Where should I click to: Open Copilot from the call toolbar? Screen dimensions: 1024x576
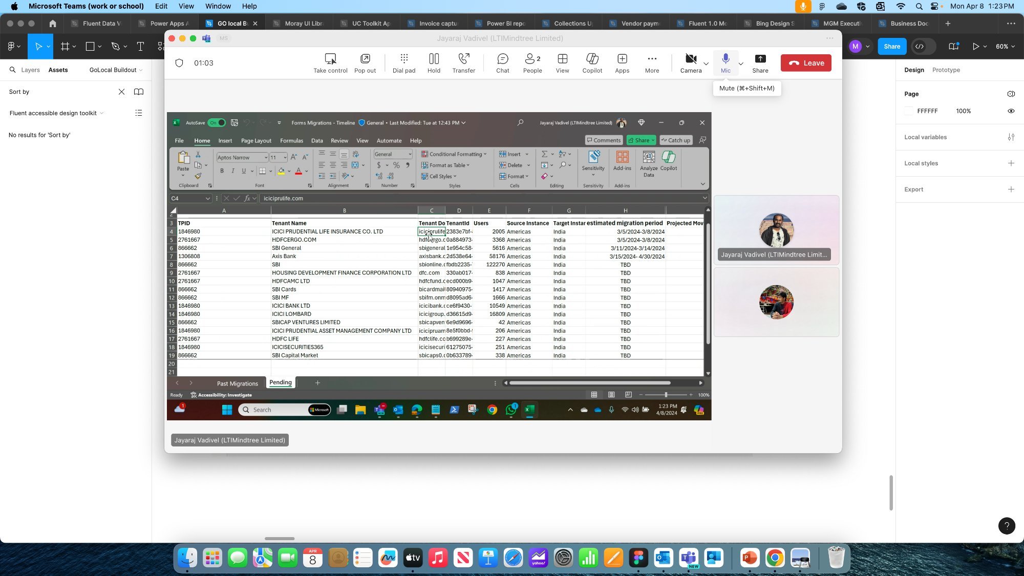[592, 62]
